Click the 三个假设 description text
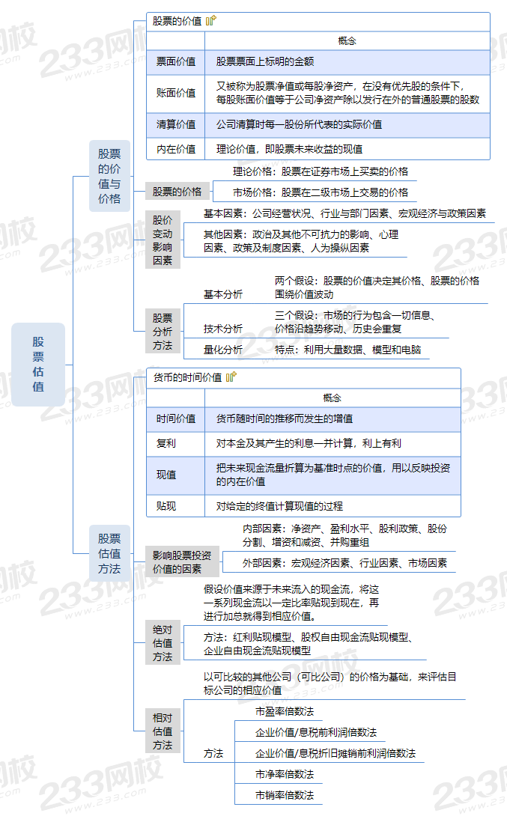Screen dimensions: 507x816 355,322
